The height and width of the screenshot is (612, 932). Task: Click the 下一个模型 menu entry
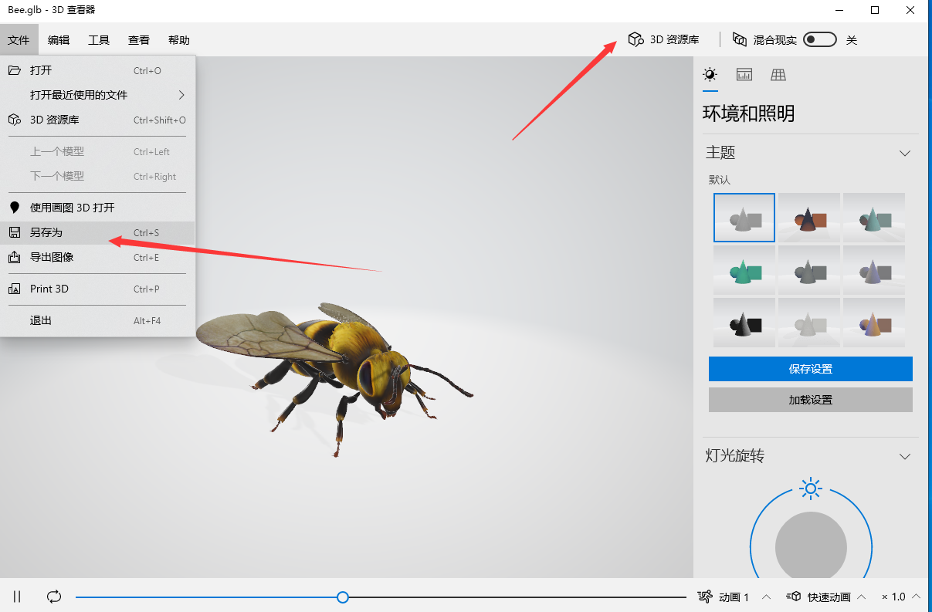coord(97,176)
